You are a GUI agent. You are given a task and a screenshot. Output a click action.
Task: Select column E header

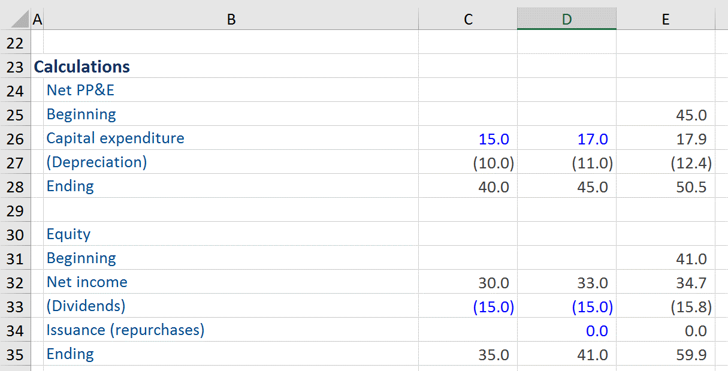coord(666,19)
